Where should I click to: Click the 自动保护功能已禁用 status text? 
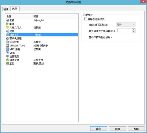pyautogui.click(x=100, y=37)
